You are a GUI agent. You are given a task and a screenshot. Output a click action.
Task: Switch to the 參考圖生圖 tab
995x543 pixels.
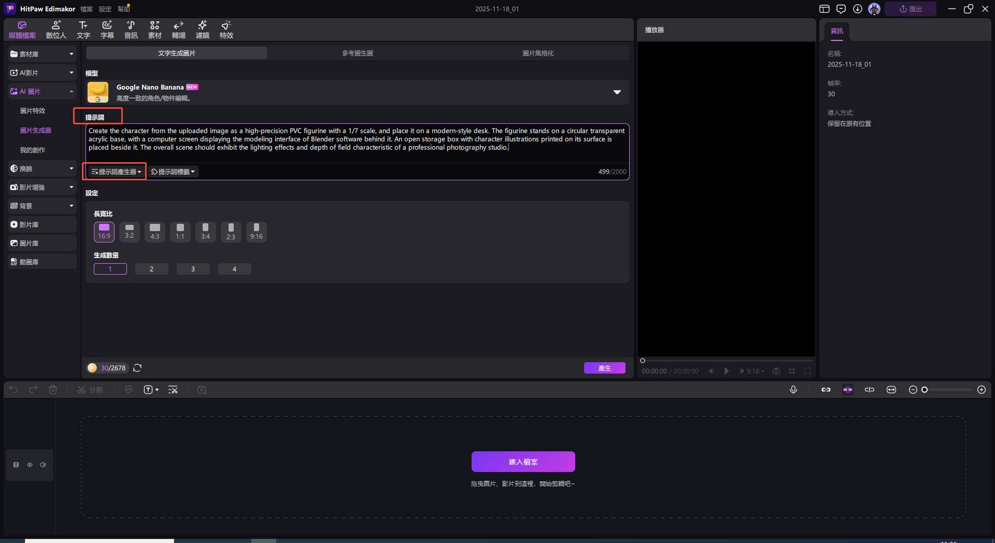[357, 53]
